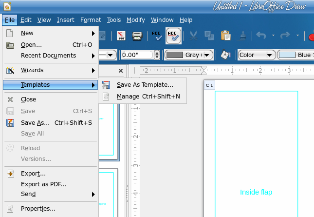Choose Properties... in File menu
Viewport: 314px width, 217px height.
click(50, 209)
